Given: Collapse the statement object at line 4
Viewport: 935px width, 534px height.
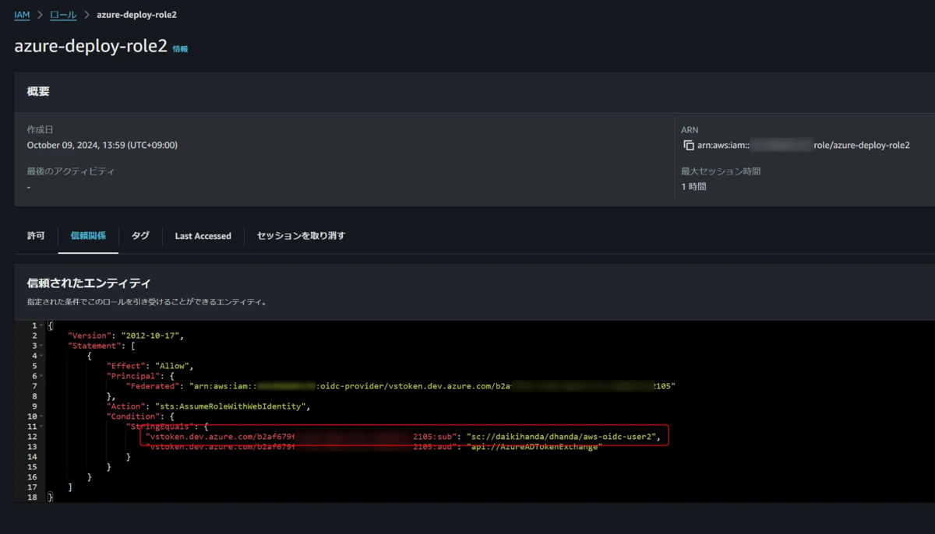Looking at the screenshot, I should [41, 356].
